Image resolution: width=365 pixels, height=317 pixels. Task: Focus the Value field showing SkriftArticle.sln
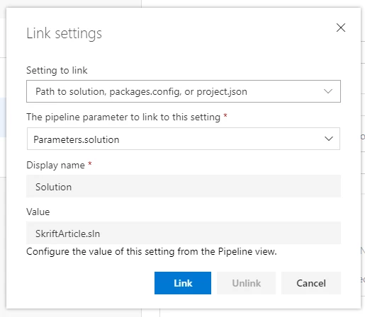click(184, 233)
